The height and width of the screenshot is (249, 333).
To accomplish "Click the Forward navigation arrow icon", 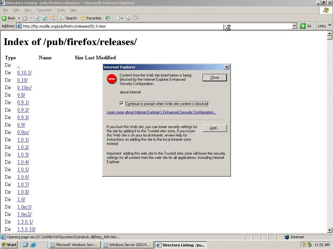I will point(25,18).
